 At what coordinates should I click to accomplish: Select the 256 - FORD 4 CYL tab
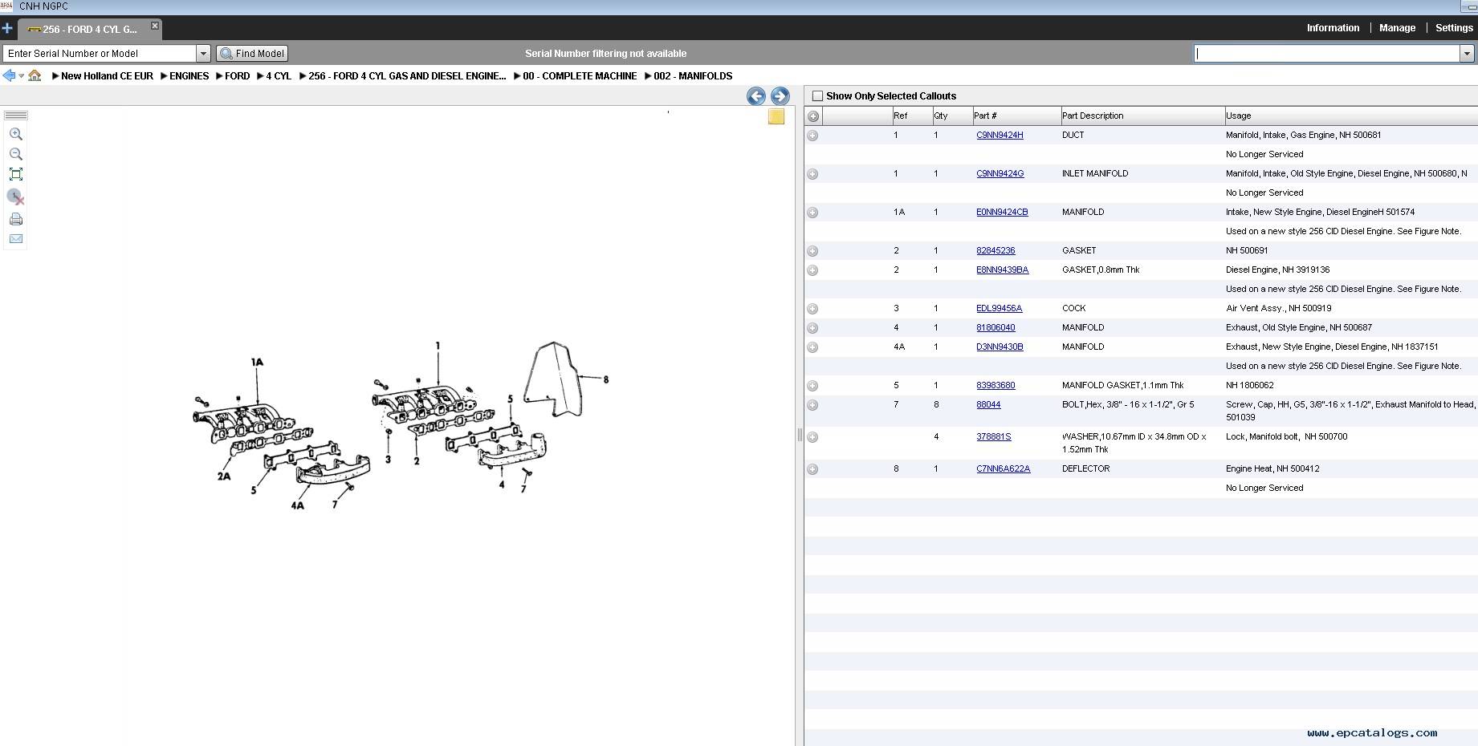(x=88, y=29)
